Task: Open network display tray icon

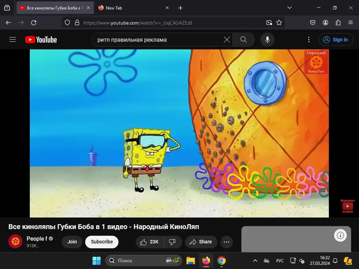Action: pos(293,261)
